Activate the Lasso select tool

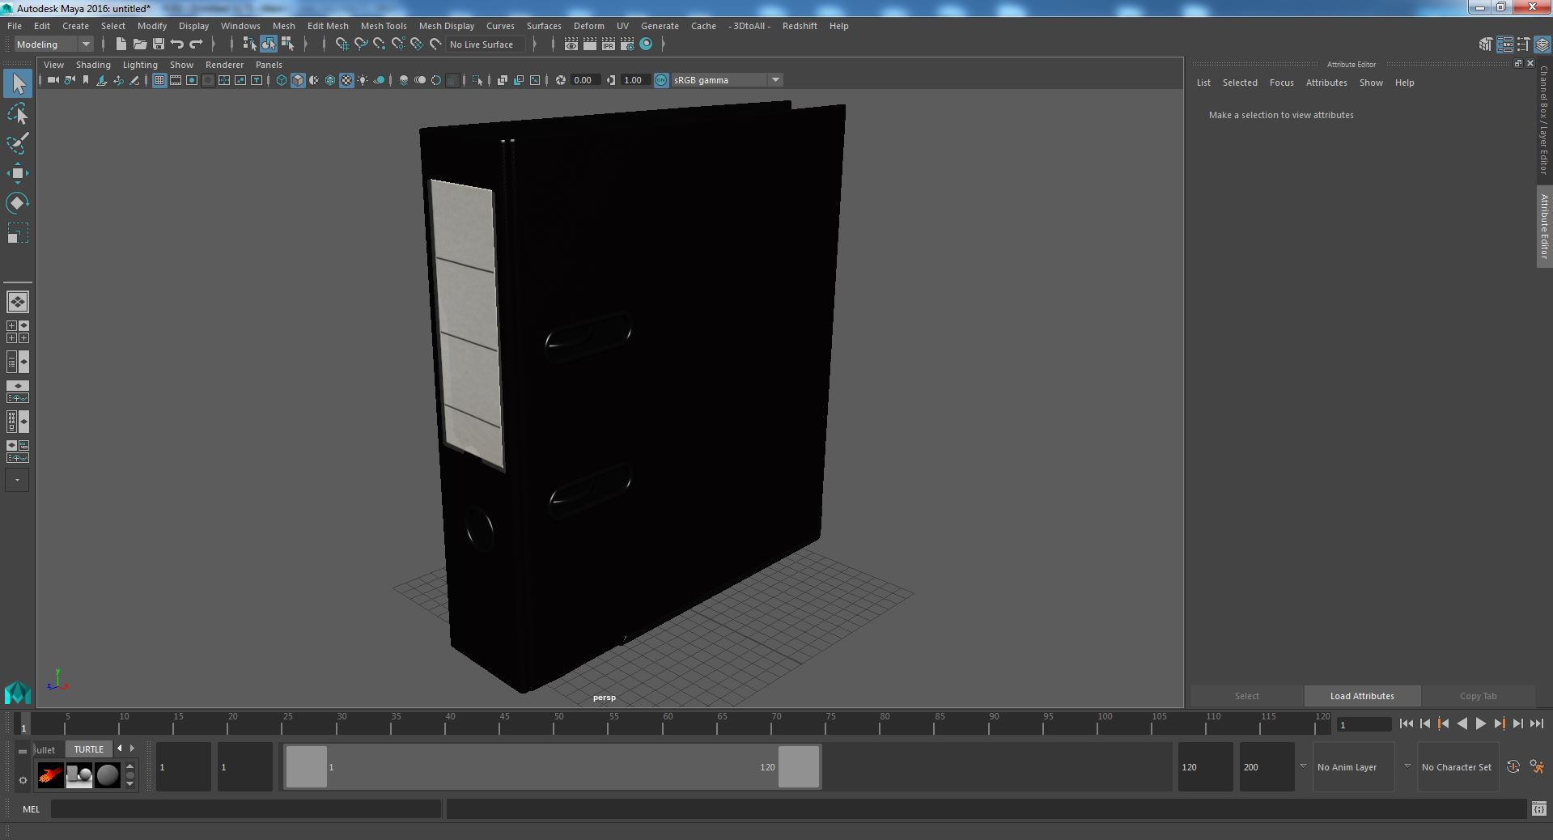pos(18,114)
